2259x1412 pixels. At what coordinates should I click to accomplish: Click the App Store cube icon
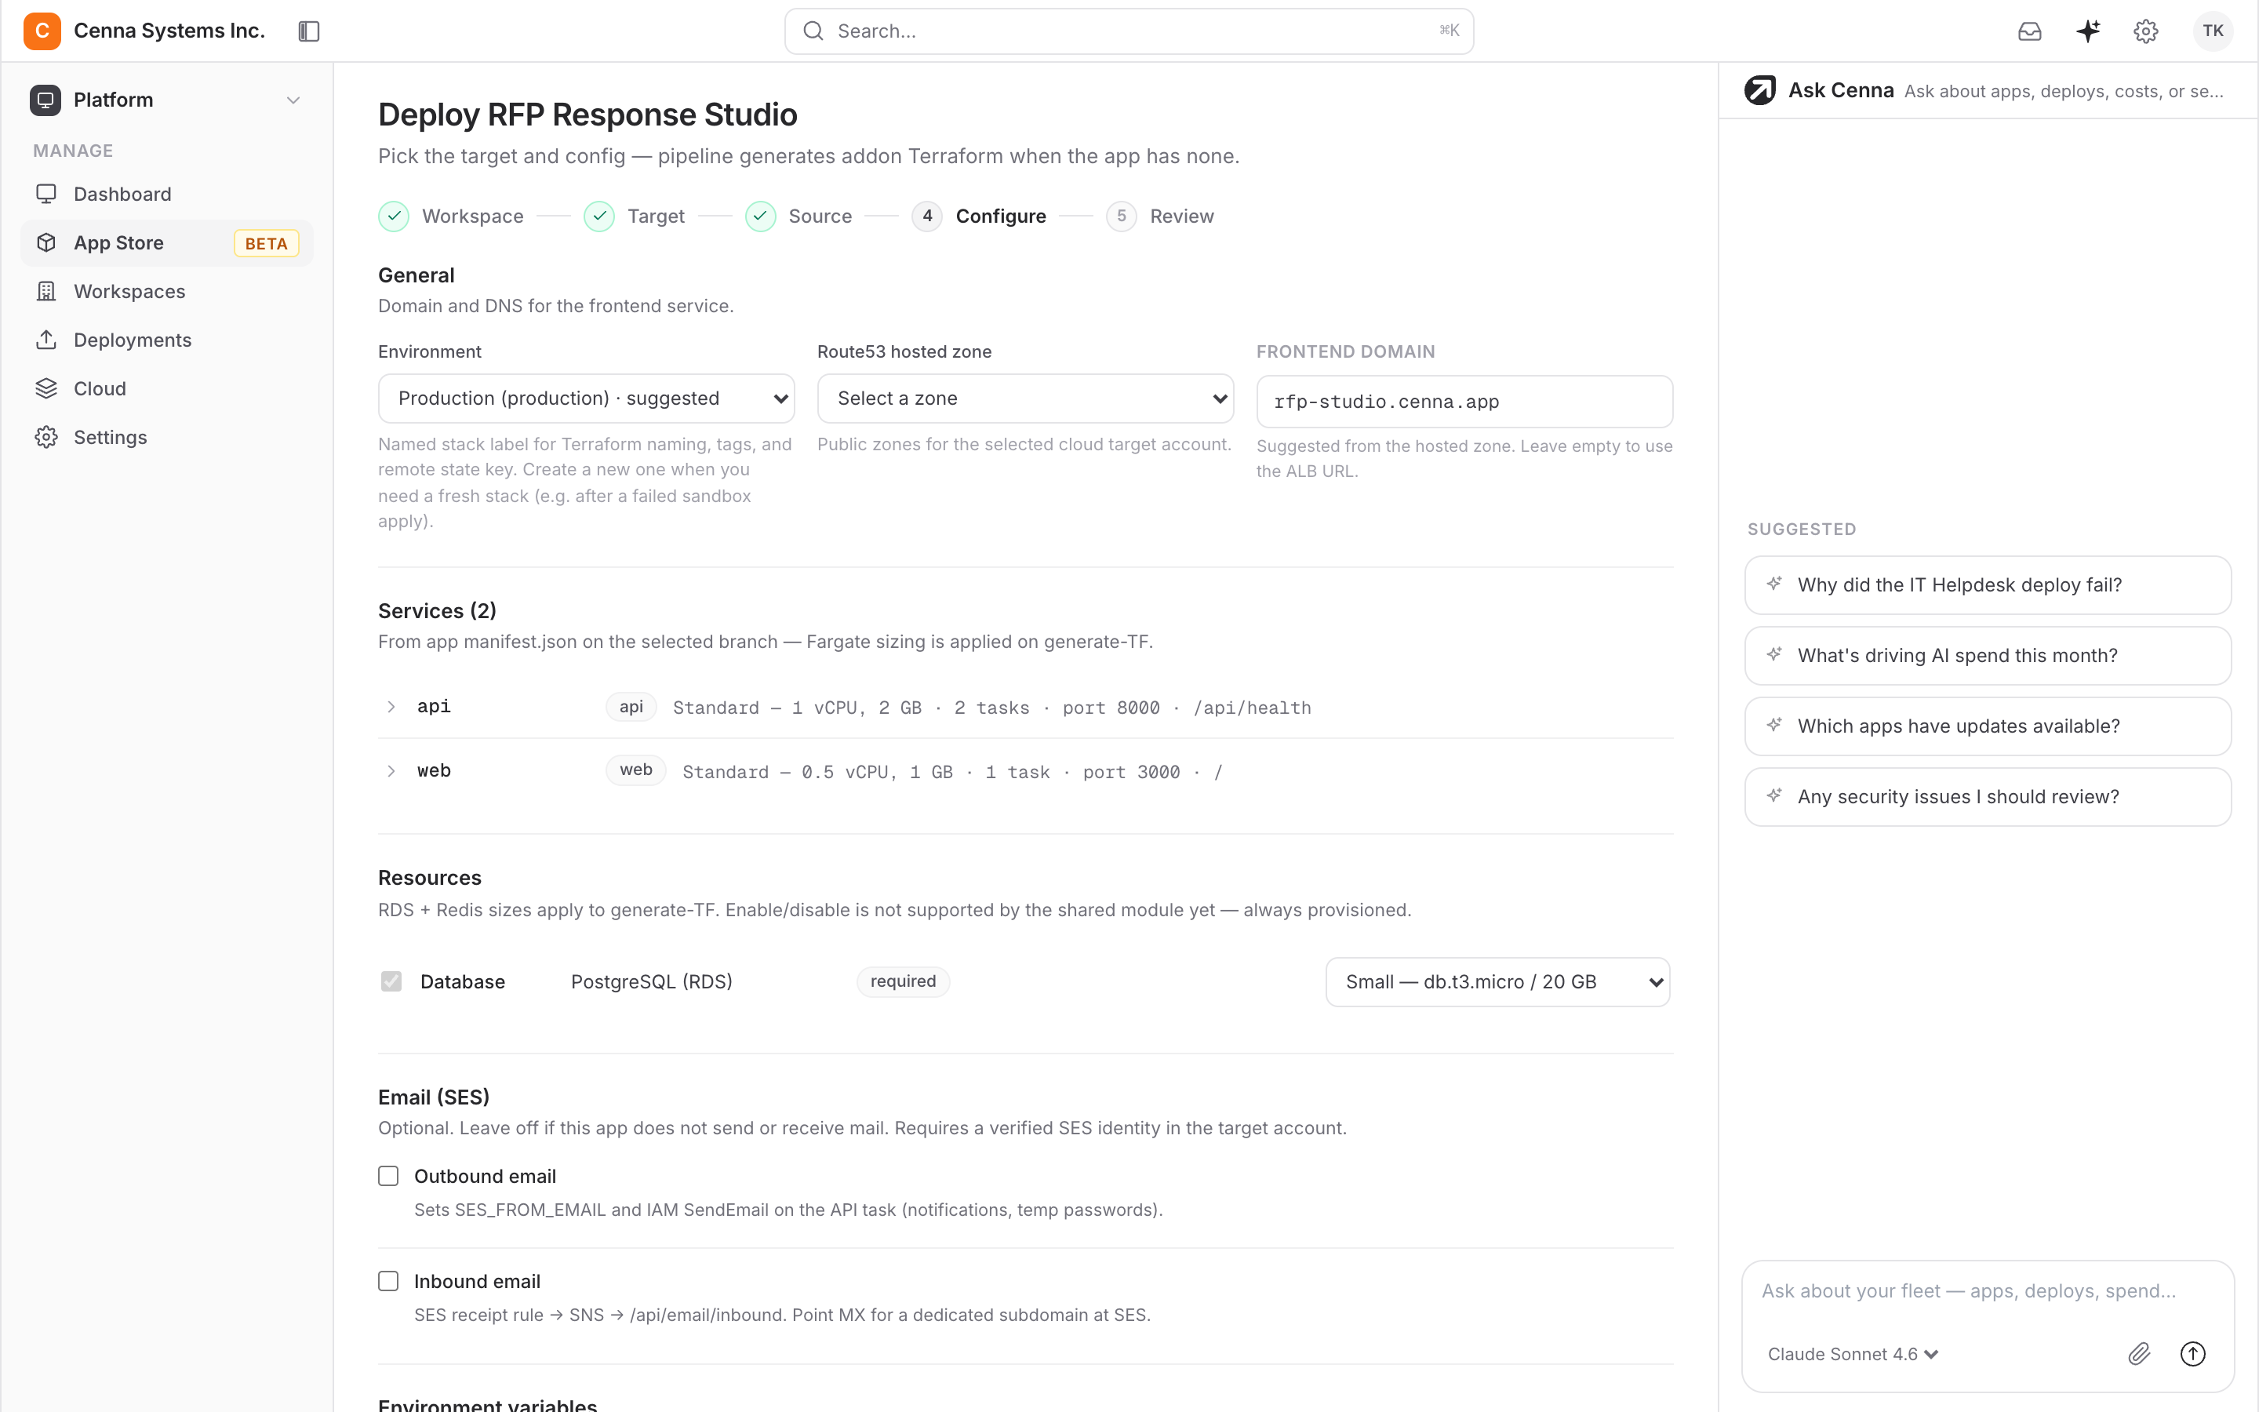[x=45, y=243]
